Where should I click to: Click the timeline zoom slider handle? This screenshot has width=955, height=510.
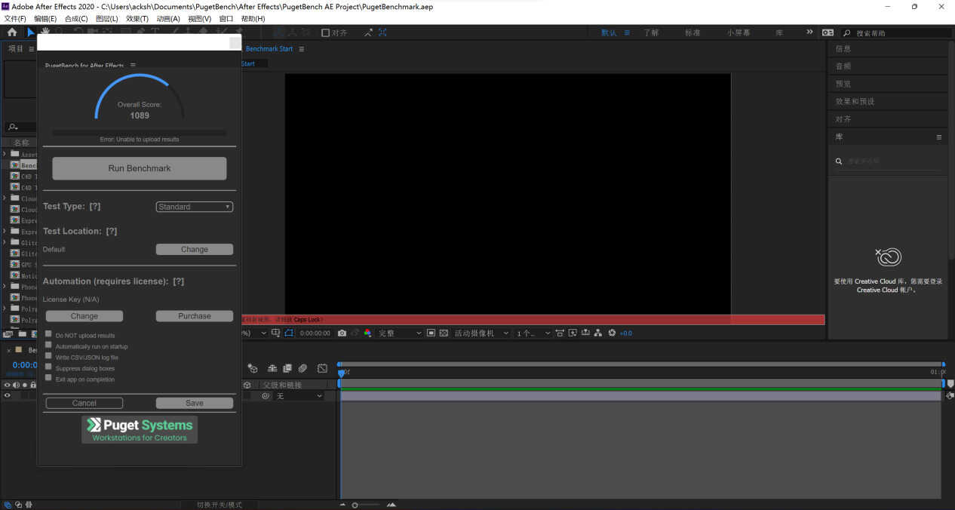tap(355, 505)
